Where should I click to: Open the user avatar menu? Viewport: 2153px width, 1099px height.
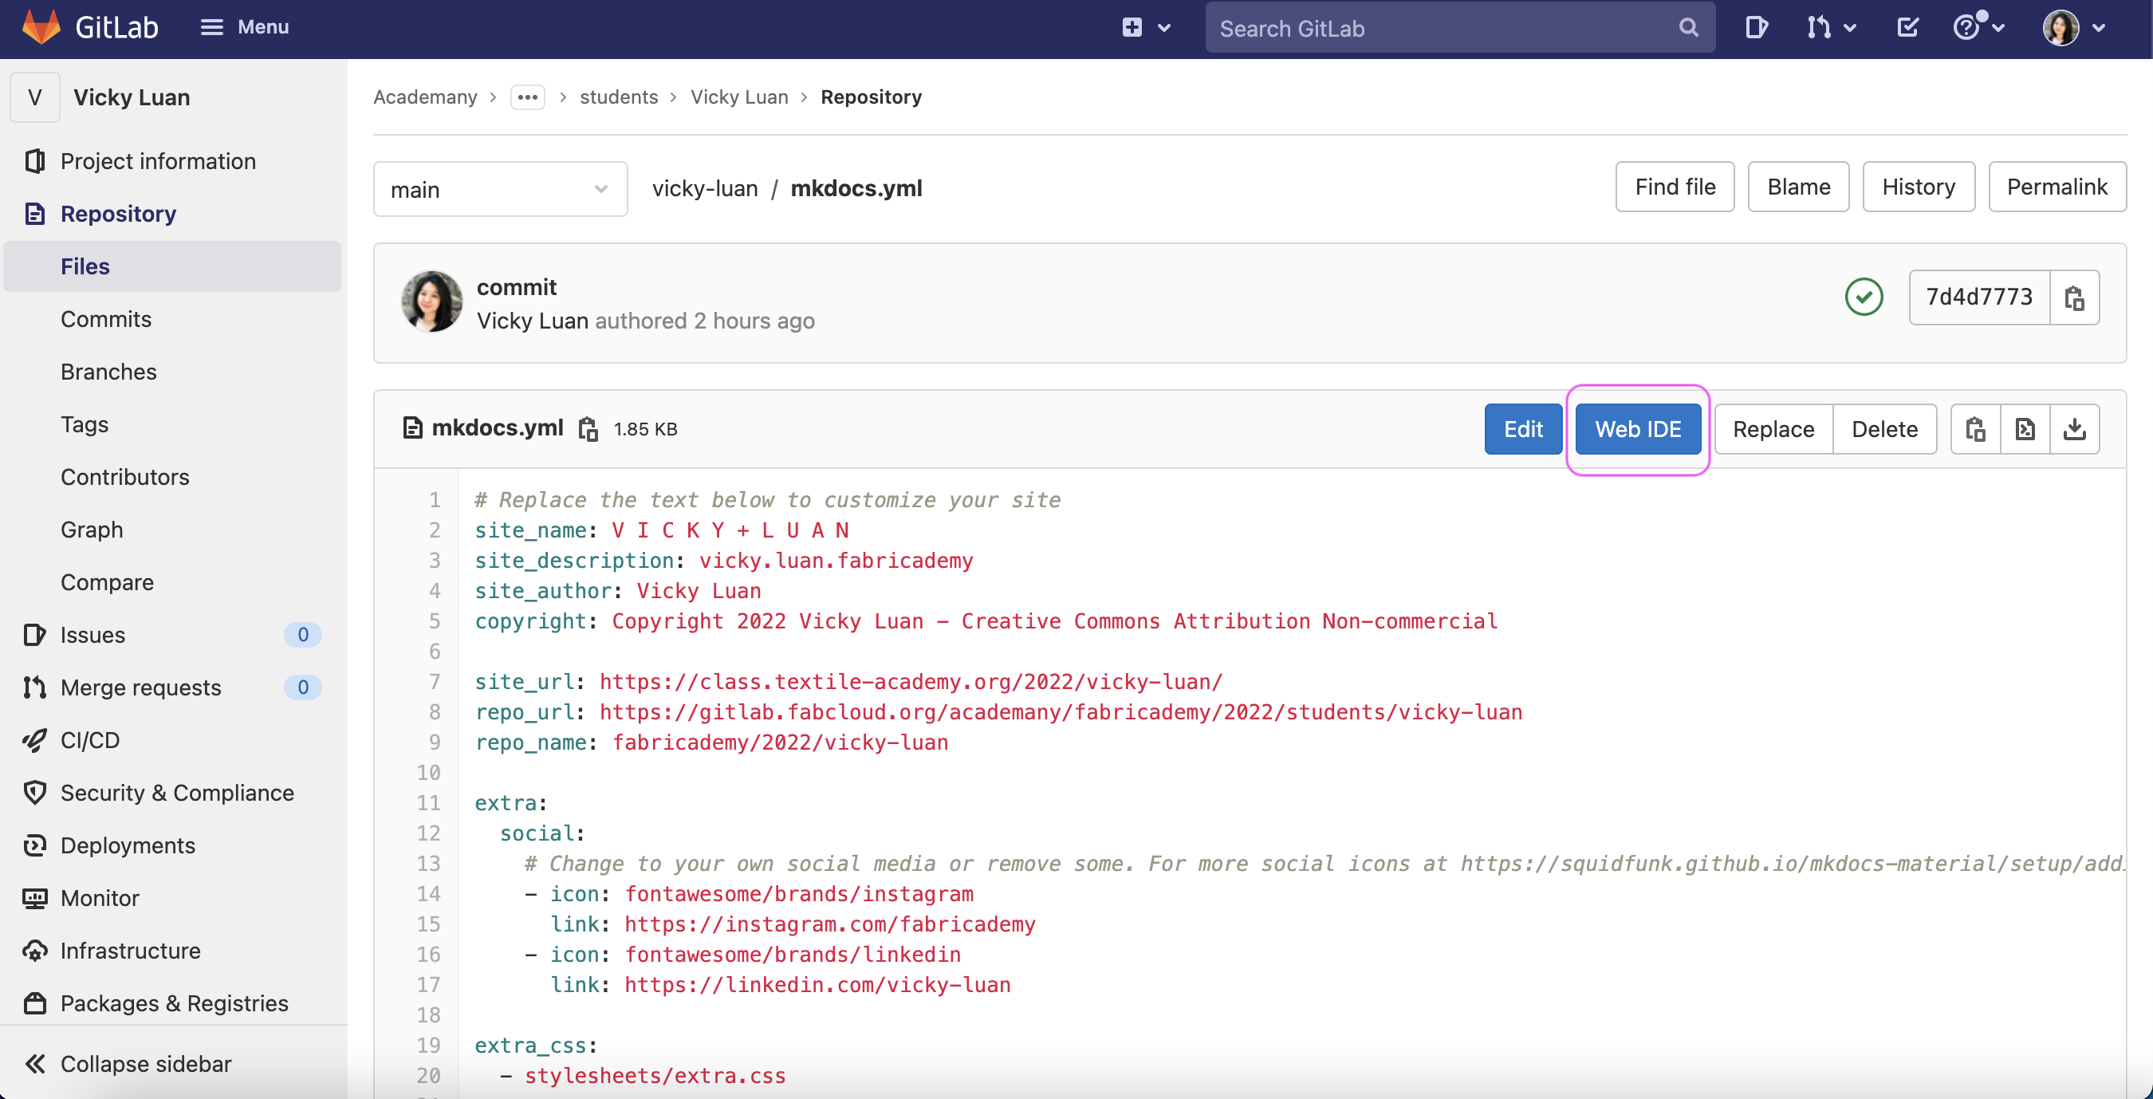(2073, 28)
